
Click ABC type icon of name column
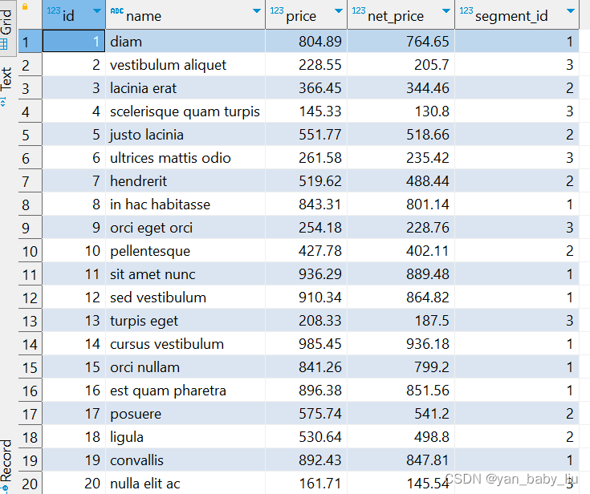(x=116, y=10)
